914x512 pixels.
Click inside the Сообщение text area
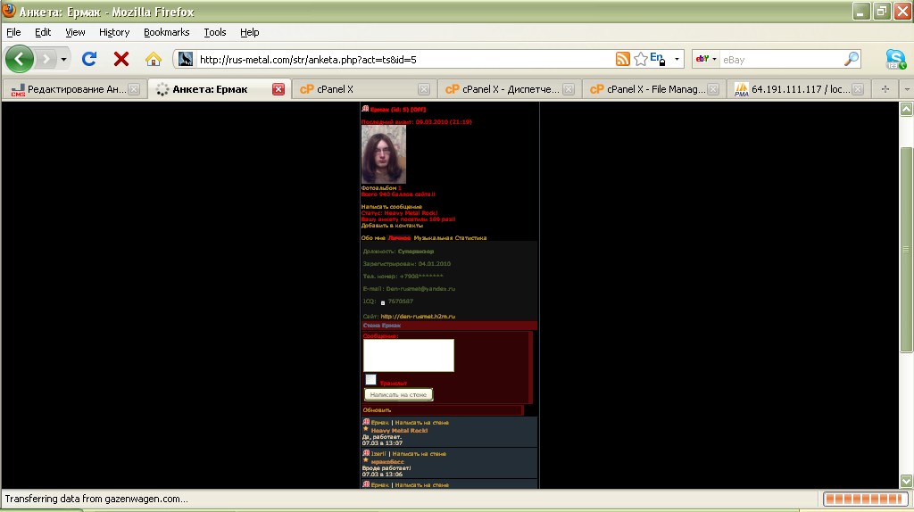(x=409, y=355)
